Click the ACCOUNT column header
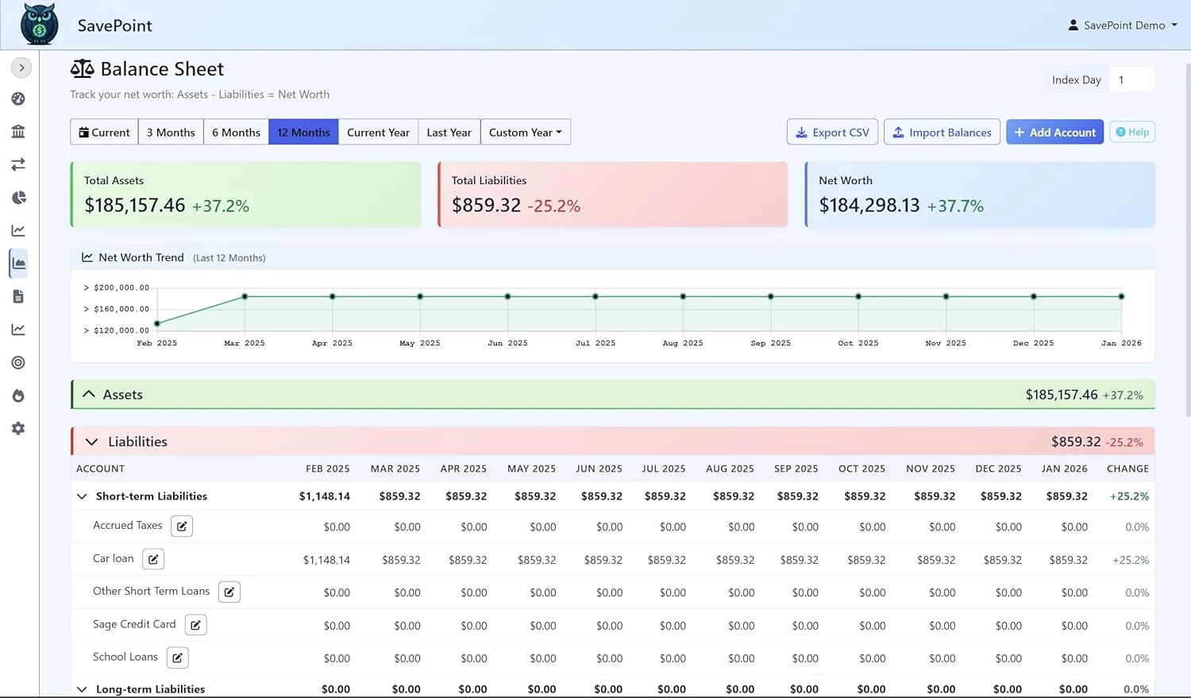 [x=100, y=469]
